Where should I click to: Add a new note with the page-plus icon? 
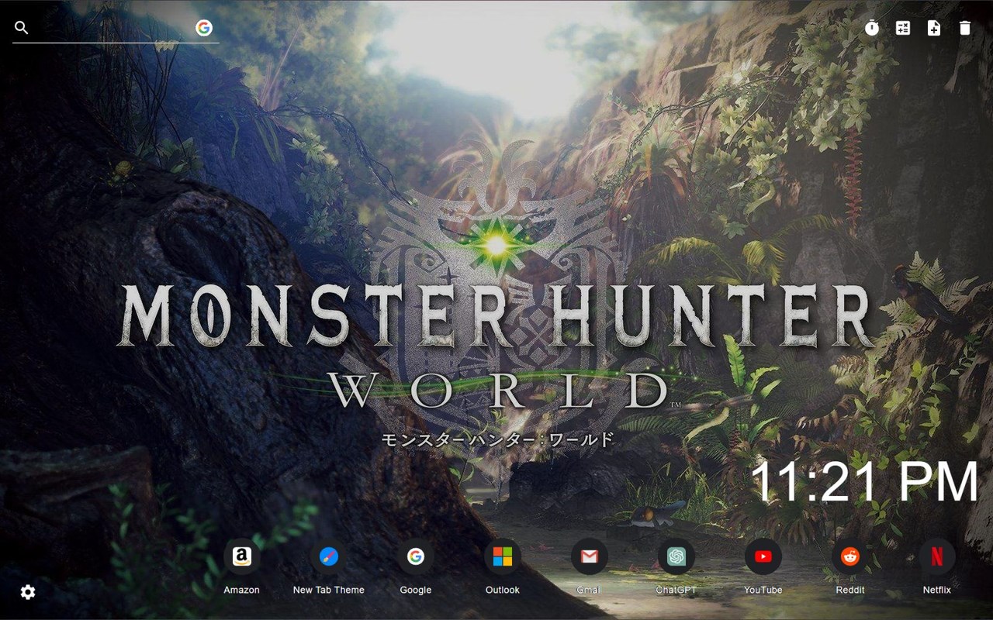[x=934, y=28]
